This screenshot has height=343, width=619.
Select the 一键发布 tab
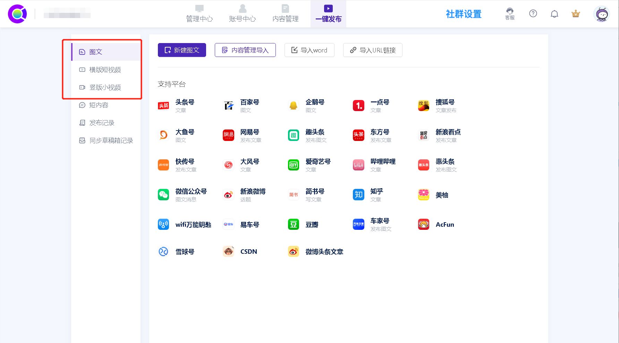[x=328, y=14]
